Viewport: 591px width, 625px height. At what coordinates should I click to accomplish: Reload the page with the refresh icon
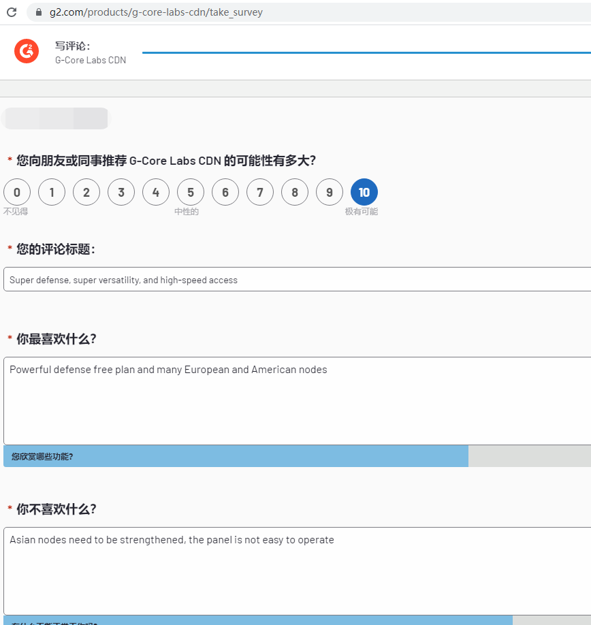coord(12,12)
